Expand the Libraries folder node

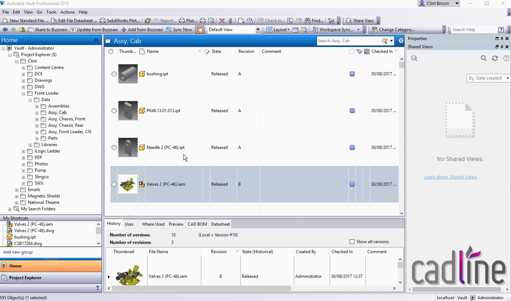(30, 145)
